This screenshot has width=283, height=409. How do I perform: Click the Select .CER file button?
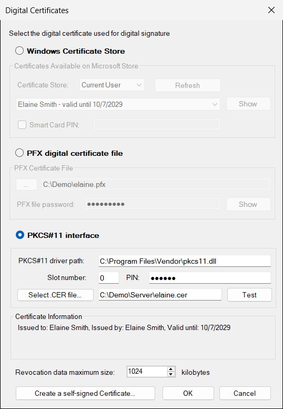click(55, 295)
